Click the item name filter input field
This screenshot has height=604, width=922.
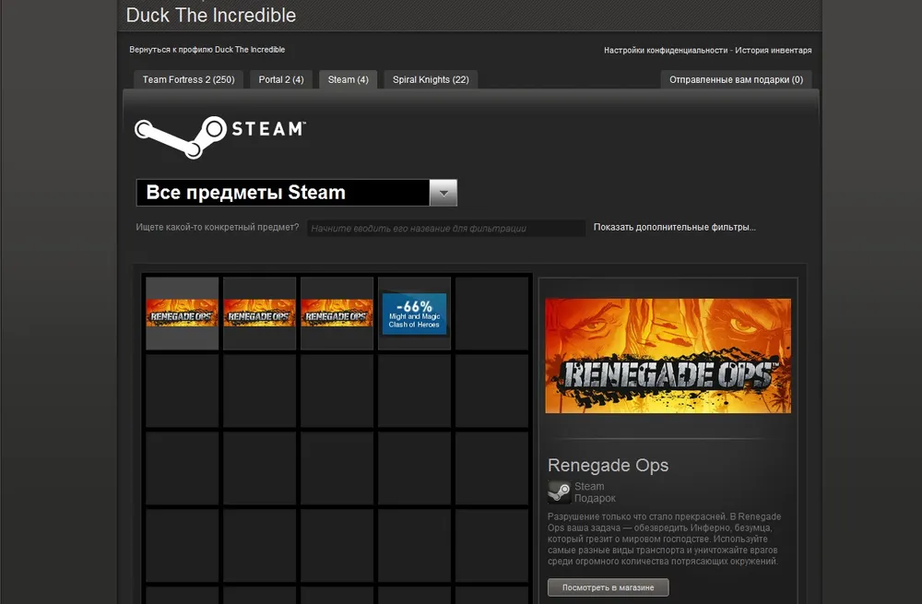point(445,228)
